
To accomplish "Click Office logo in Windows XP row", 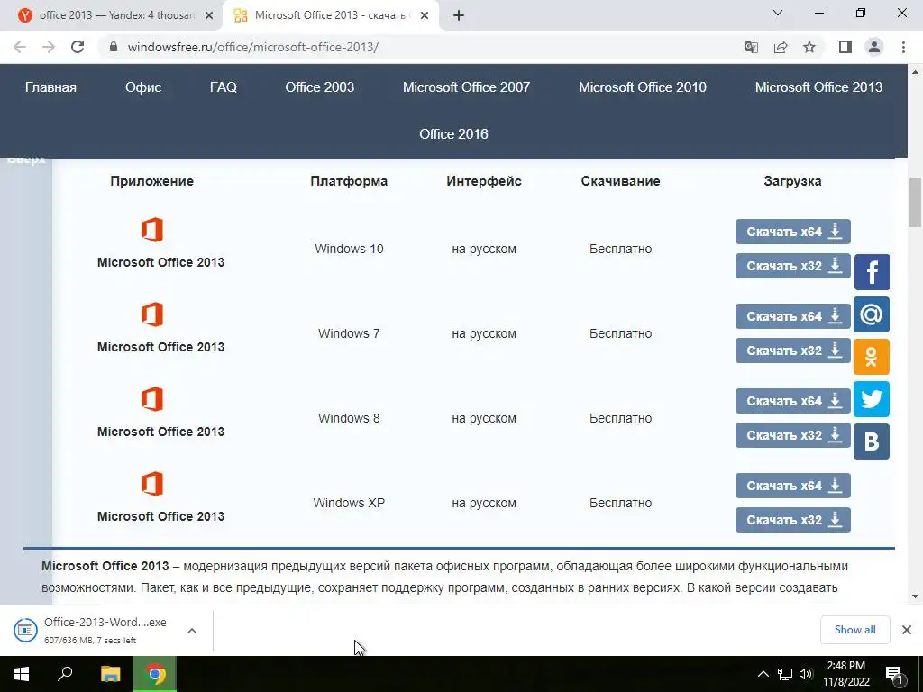I will click(x=151, y=484).
